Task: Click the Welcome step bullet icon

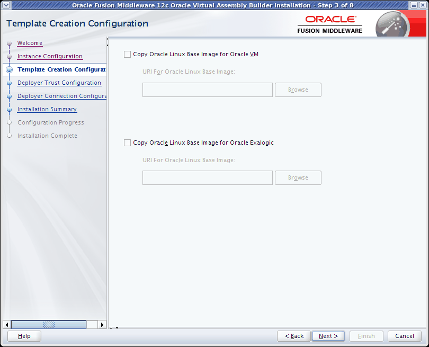Action: pyautogui.click(x=10, y=43)
